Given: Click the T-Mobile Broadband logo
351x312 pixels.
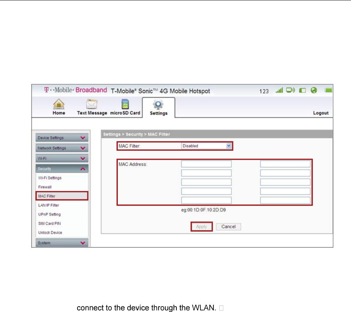Looking at the screenshot, I should click(75, 90).
